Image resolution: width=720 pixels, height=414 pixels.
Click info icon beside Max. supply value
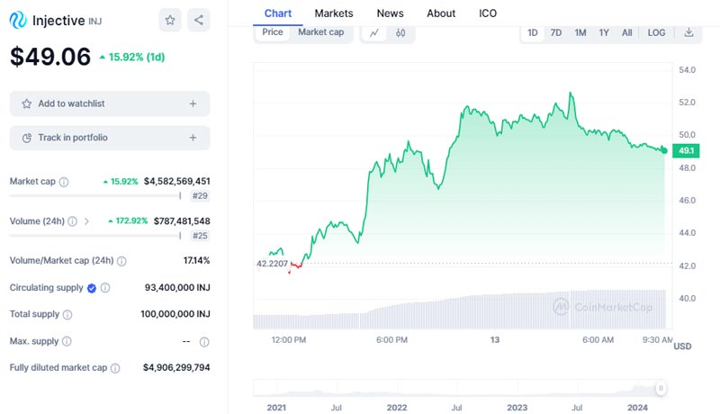[x=204, y=341]
